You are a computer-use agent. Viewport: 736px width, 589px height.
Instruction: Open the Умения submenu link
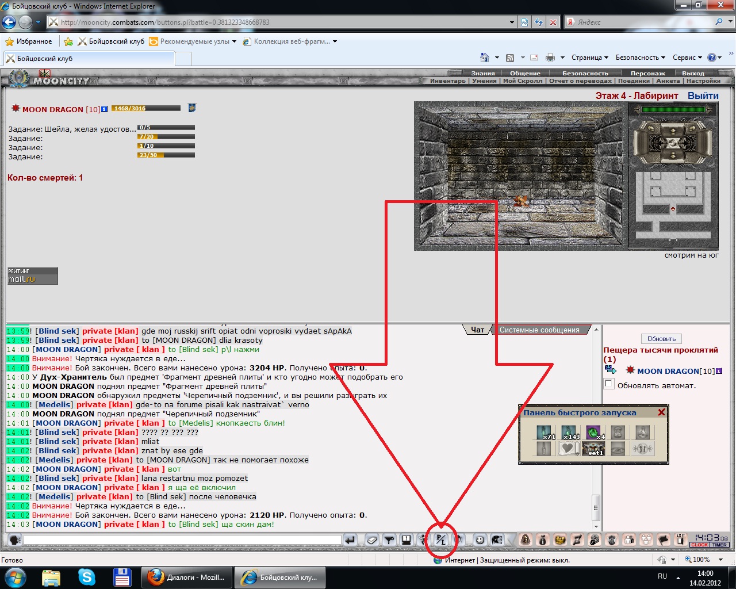(484, 81)
